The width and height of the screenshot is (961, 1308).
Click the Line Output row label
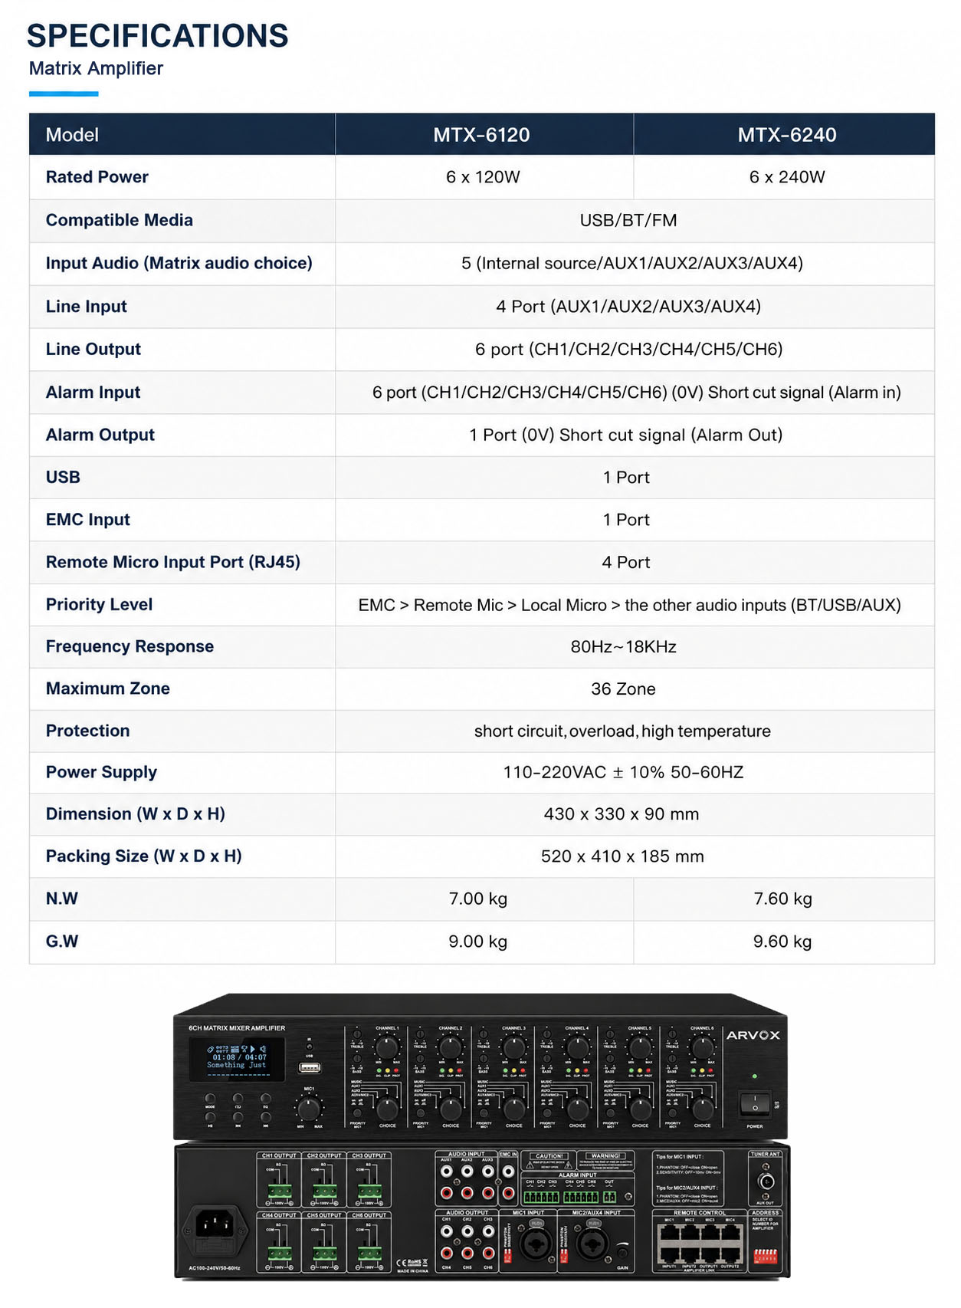93,349
